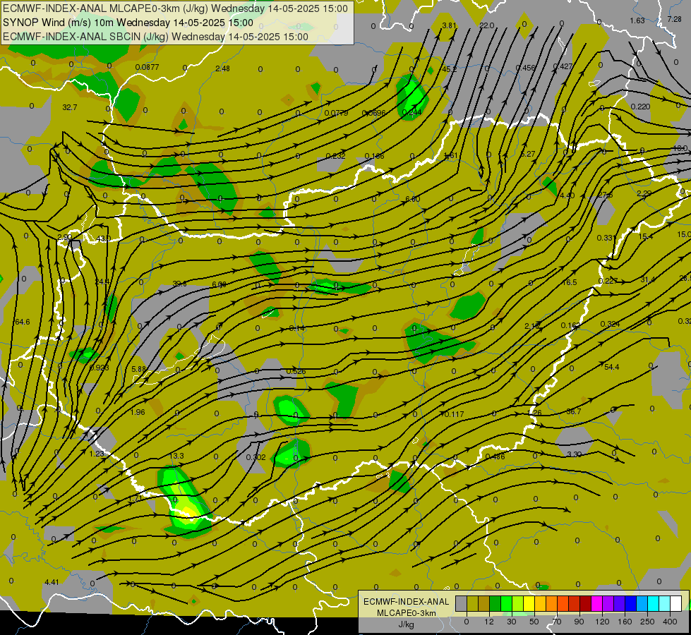Click the map value 1.96
This screenshot has width=691, height=635.
138,413
